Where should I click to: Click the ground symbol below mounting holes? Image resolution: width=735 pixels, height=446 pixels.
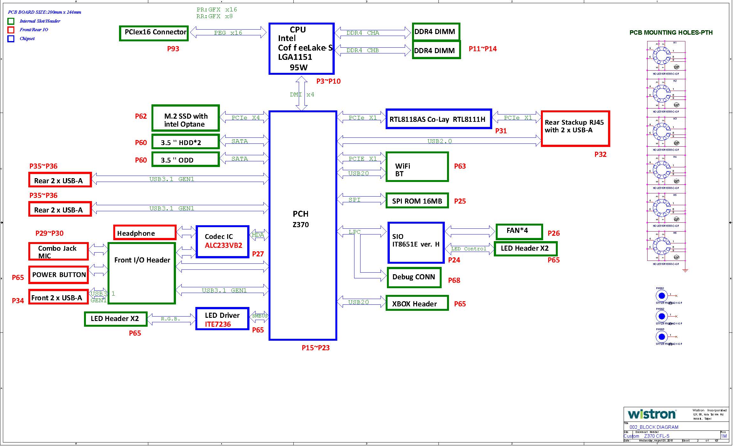click(x=685, y=270)
